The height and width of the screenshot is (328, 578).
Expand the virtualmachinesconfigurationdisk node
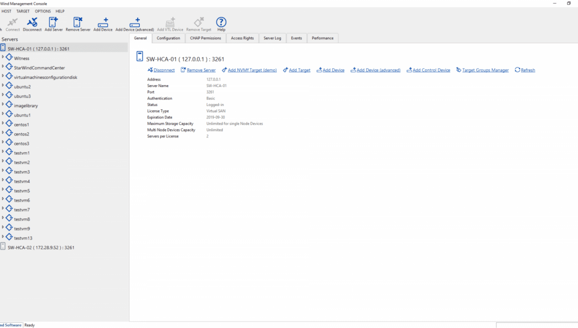click(3, 76)
